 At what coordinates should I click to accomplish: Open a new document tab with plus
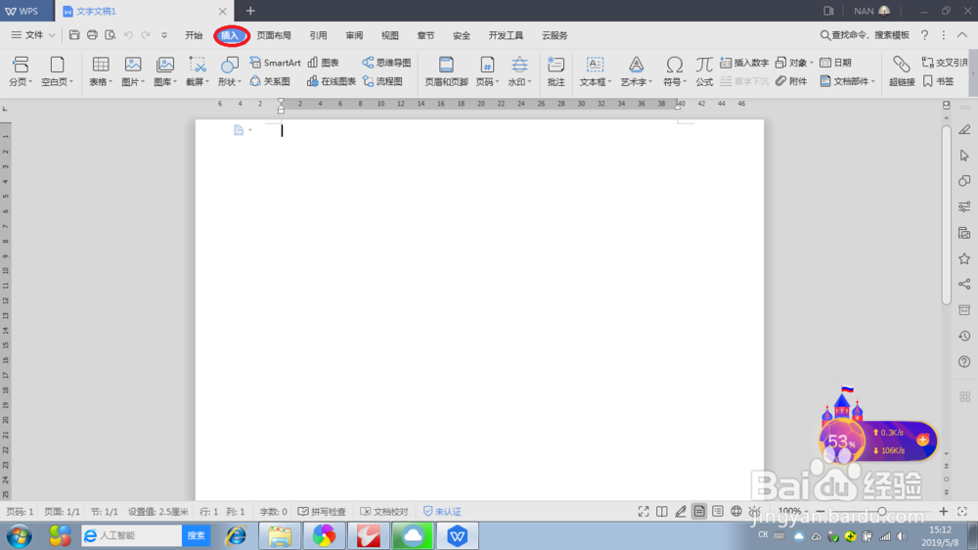click(250, 11)
